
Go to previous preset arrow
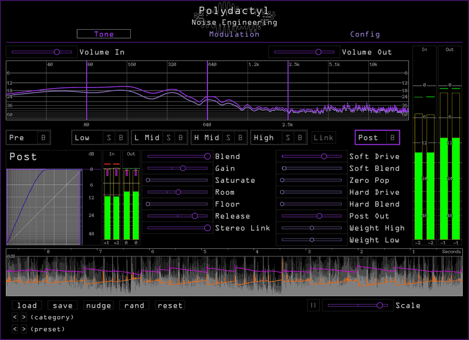tap(15, 329)
